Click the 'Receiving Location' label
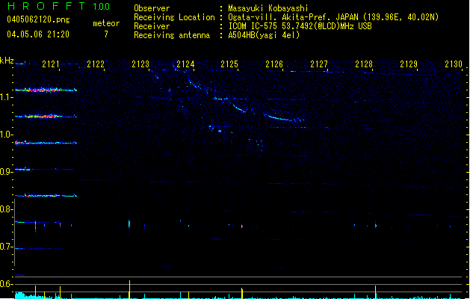 [174, 17]
